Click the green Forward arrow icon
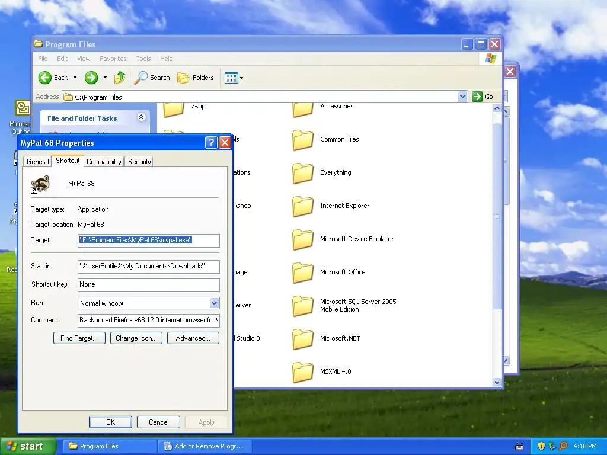Screen dimensions: 607x455 91,78
